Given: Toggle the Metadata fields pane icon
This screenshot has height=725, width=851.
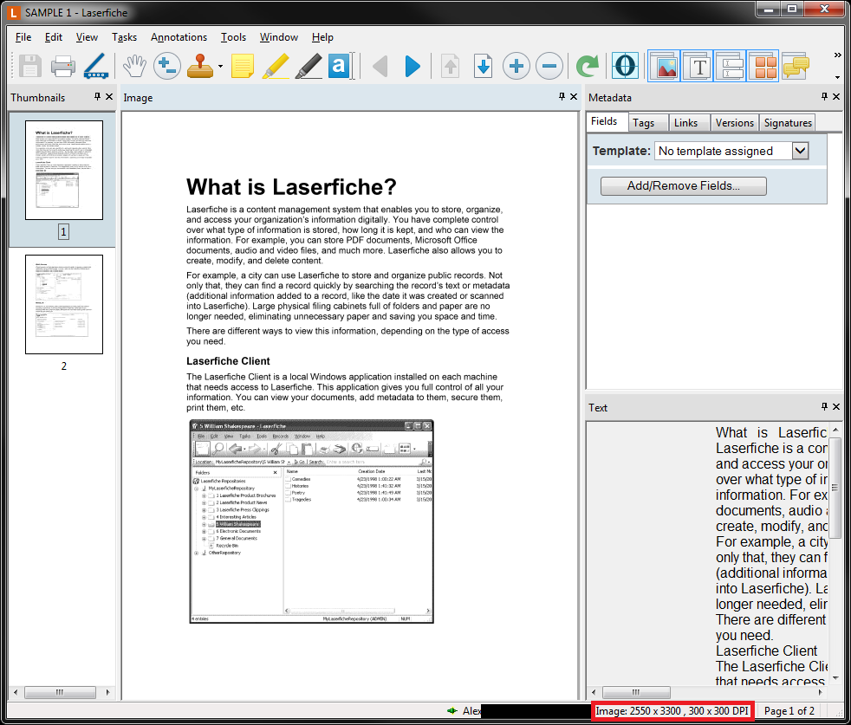Looking at the screenshot, I should [x=730, y=66].
